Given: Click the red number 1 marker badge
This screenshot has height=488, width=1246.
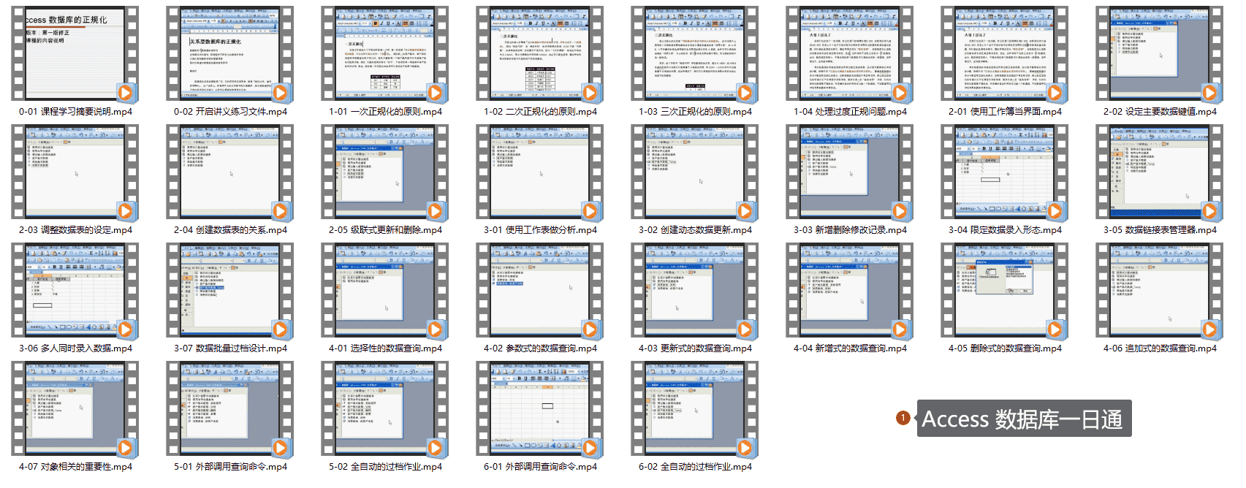Looking at the screenshot, I should click(903, 418).
